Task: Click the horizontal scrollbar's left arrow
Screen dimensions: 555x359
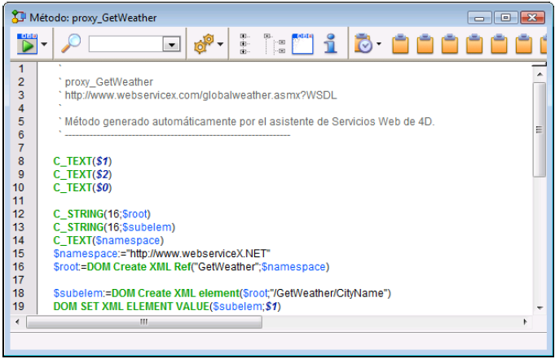Action: click(18, 322)
